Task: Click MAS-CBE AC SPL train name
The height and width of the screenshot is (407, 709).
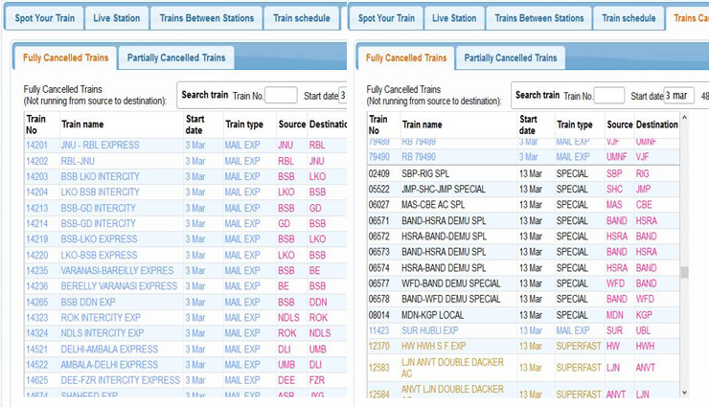Action: [433, 205]
